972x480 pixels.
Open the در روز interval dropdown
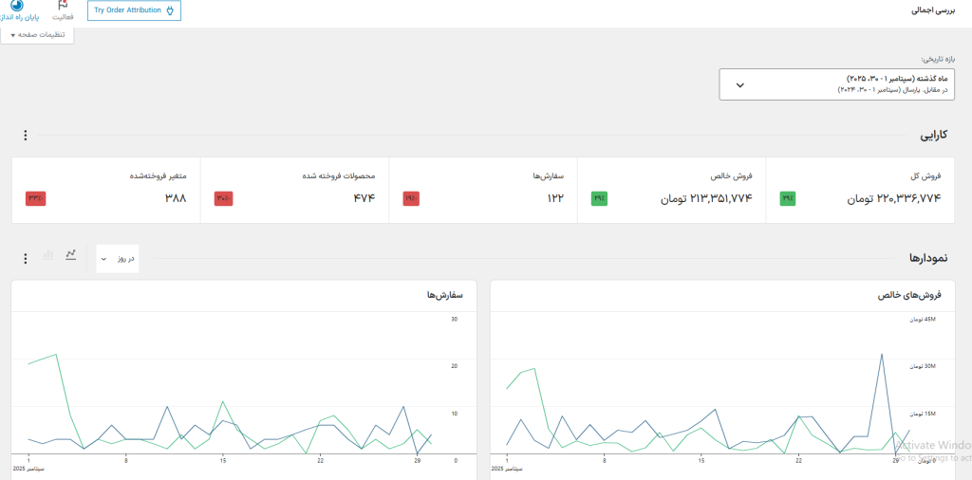click(x=118, y=258)
